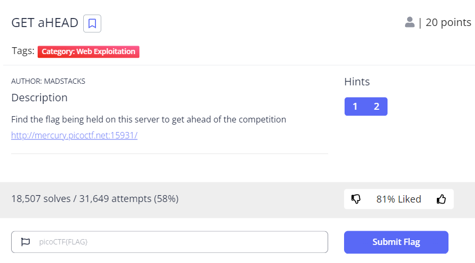Click the AUTHOR: MADSTACKS text
This screenshot has height=263, width=475.
(x=48, y=81)
